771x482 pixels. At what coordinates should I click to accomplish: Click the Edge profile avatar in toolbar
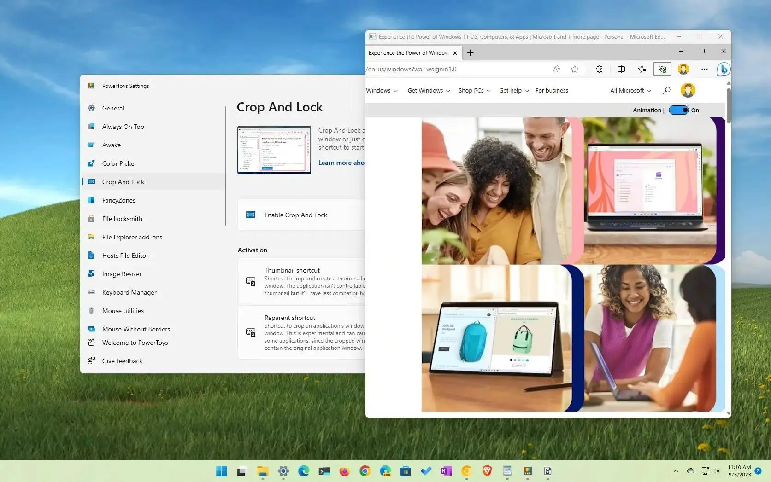pos(683,69)
